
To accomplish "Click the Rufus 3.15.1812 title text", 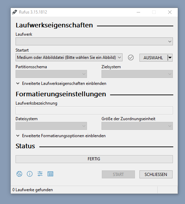I will (33, 12).
